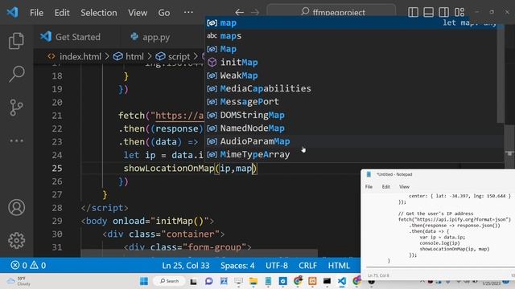Open File Explorer from taskbar

point(253,281)
